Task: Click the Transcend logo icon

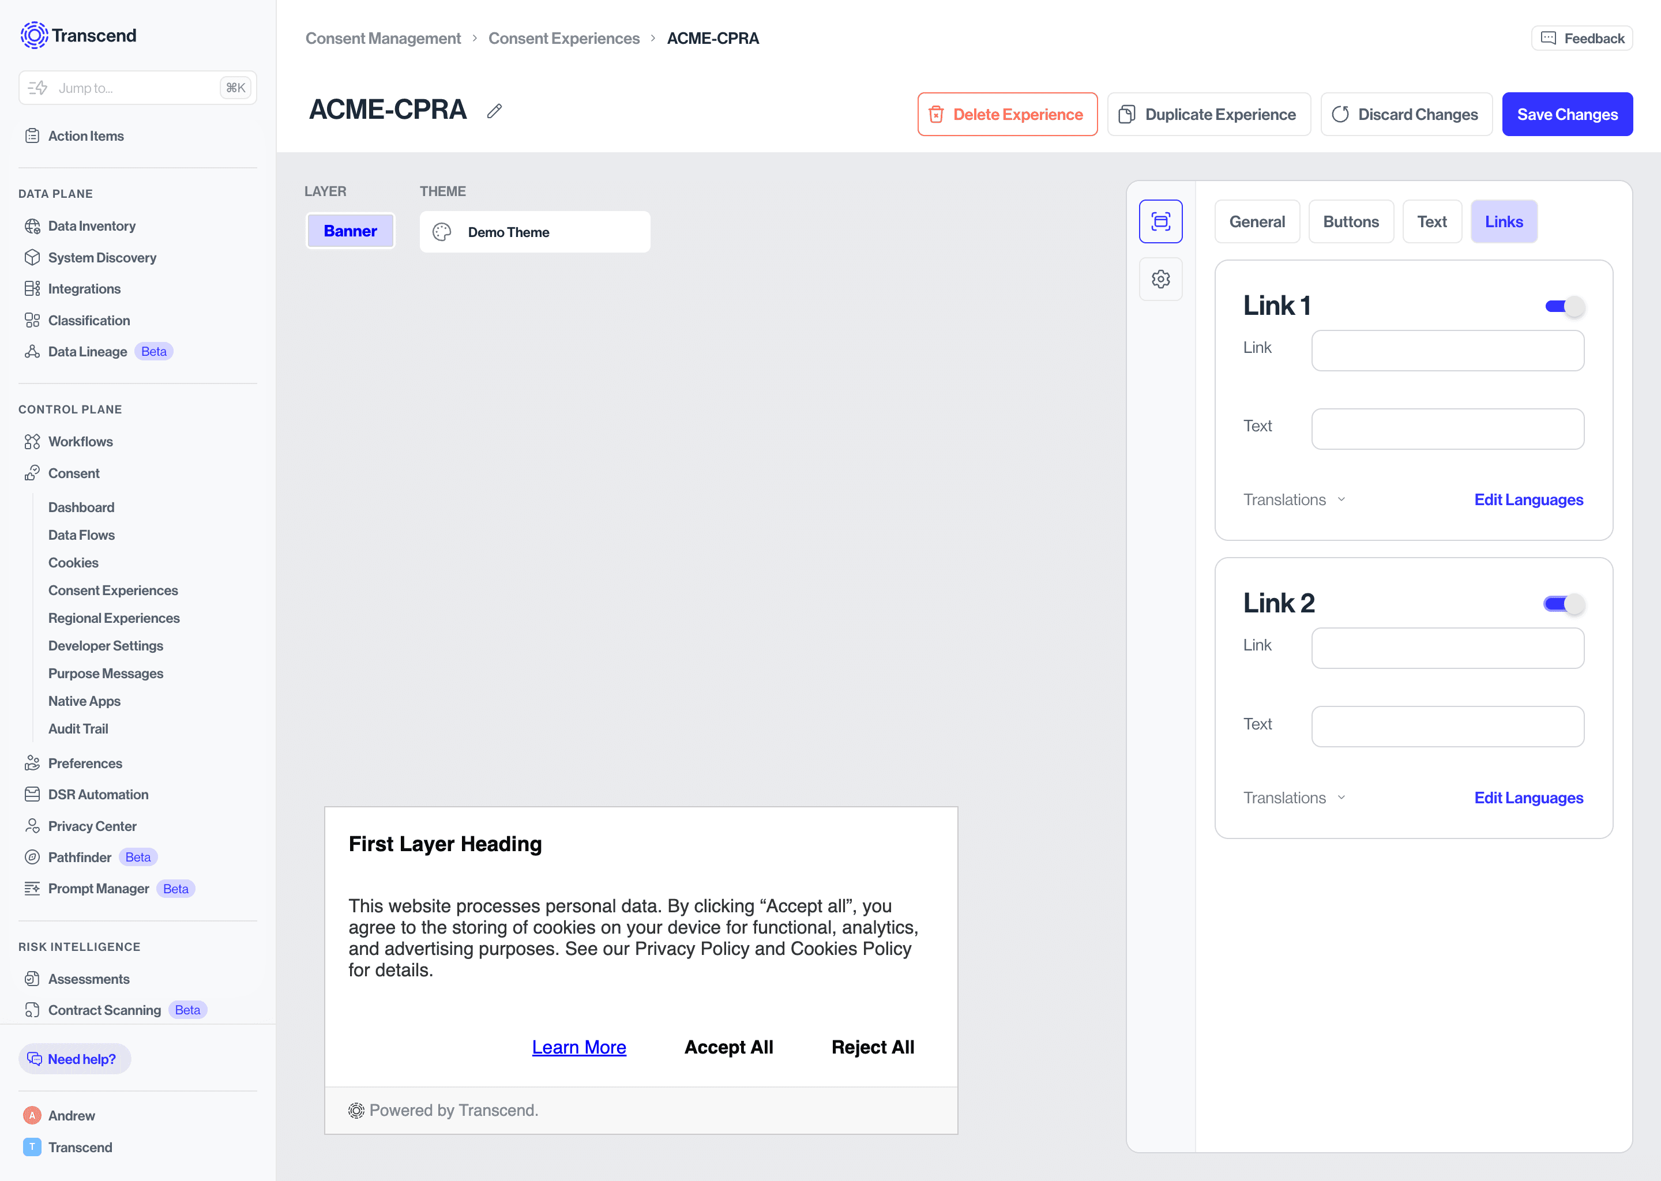Action: 33,35
